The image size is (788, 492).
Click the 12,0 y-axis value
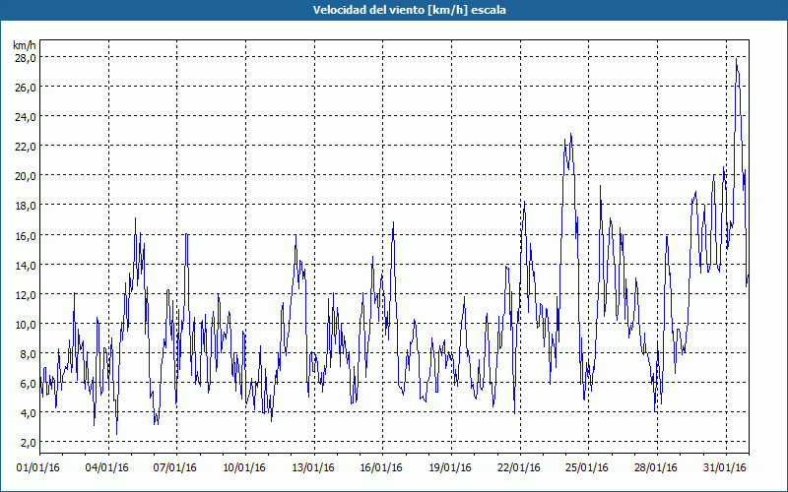pos(26,294)
